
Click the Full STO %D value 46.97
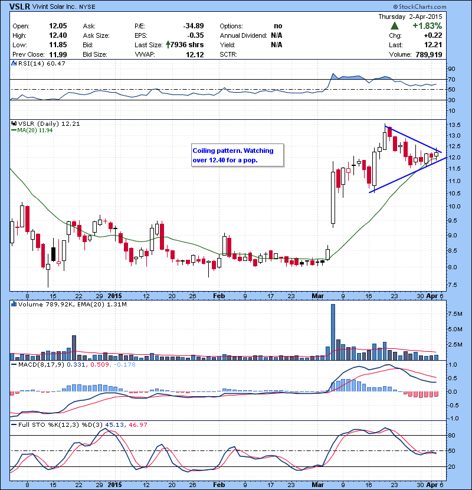137,424
